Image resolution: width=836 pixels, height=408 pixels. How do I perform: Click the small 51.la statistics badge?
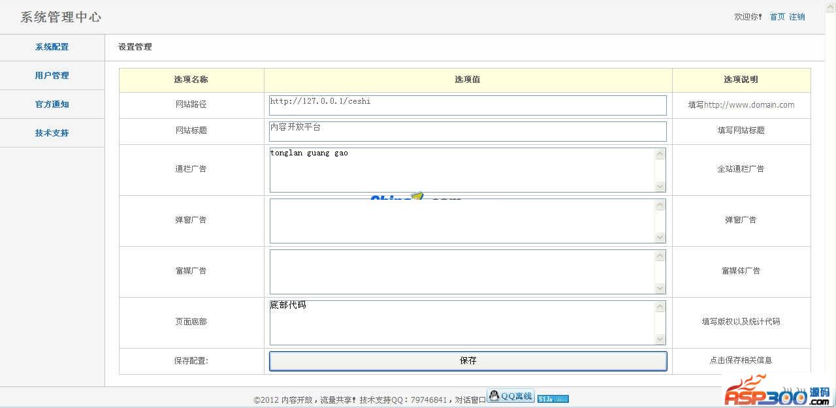click(x=553, y=399)
